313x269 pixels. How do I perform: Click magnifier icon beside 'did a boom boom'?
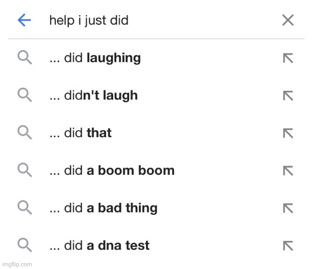tap(25, 170)
